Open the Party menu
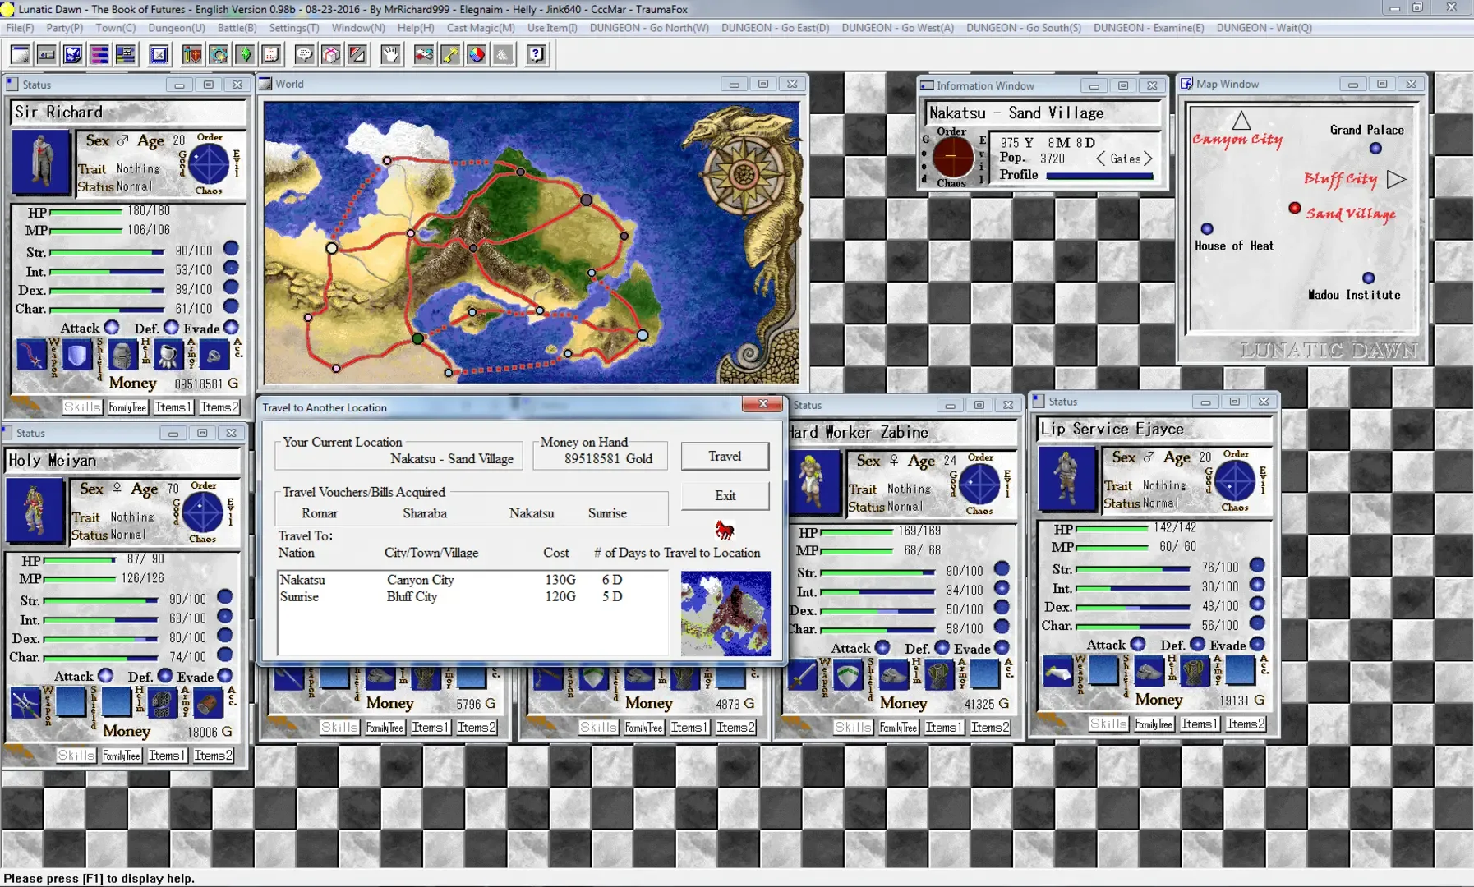The image size is (1474, 887). (x=64, y=27)
